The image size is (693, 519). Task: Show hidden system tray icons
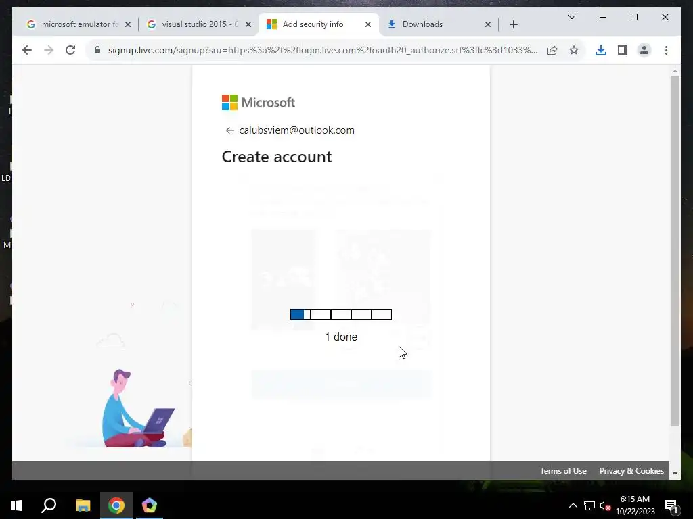[573, 505]
